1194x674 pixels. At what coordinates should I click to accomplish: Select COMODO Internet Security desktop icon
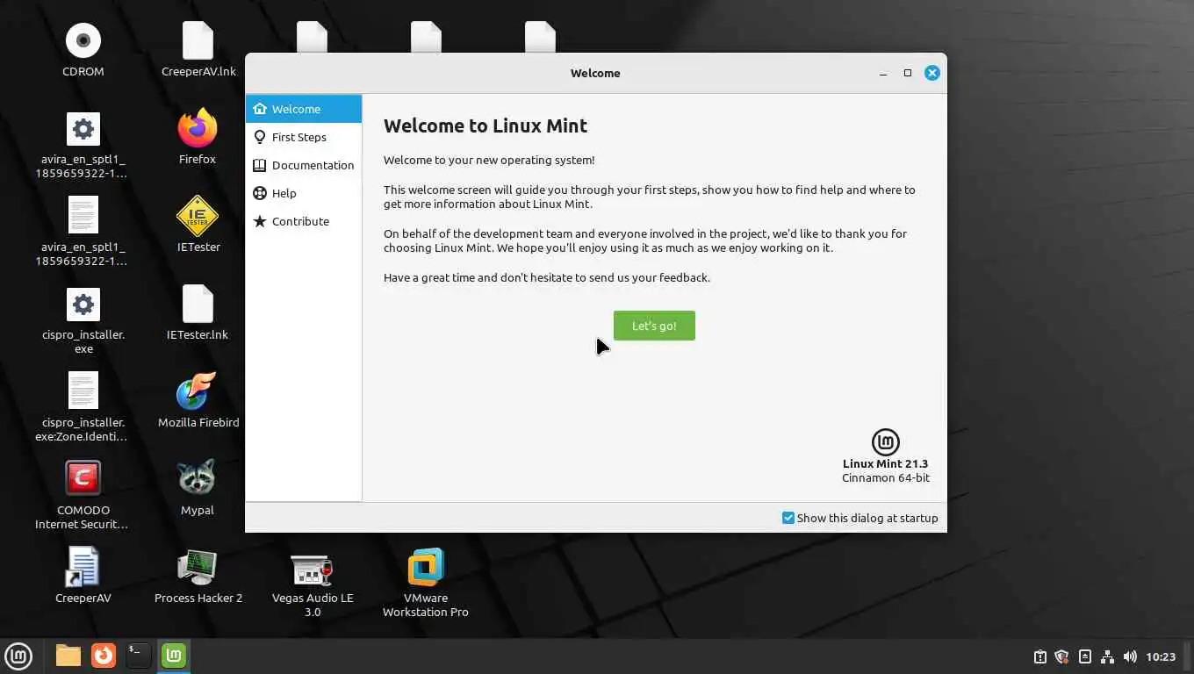83,479
